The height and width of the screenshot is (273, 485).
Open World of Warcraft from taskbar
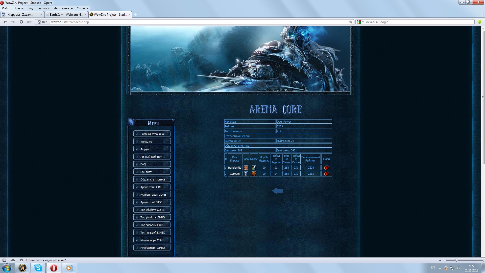[22, 268]
